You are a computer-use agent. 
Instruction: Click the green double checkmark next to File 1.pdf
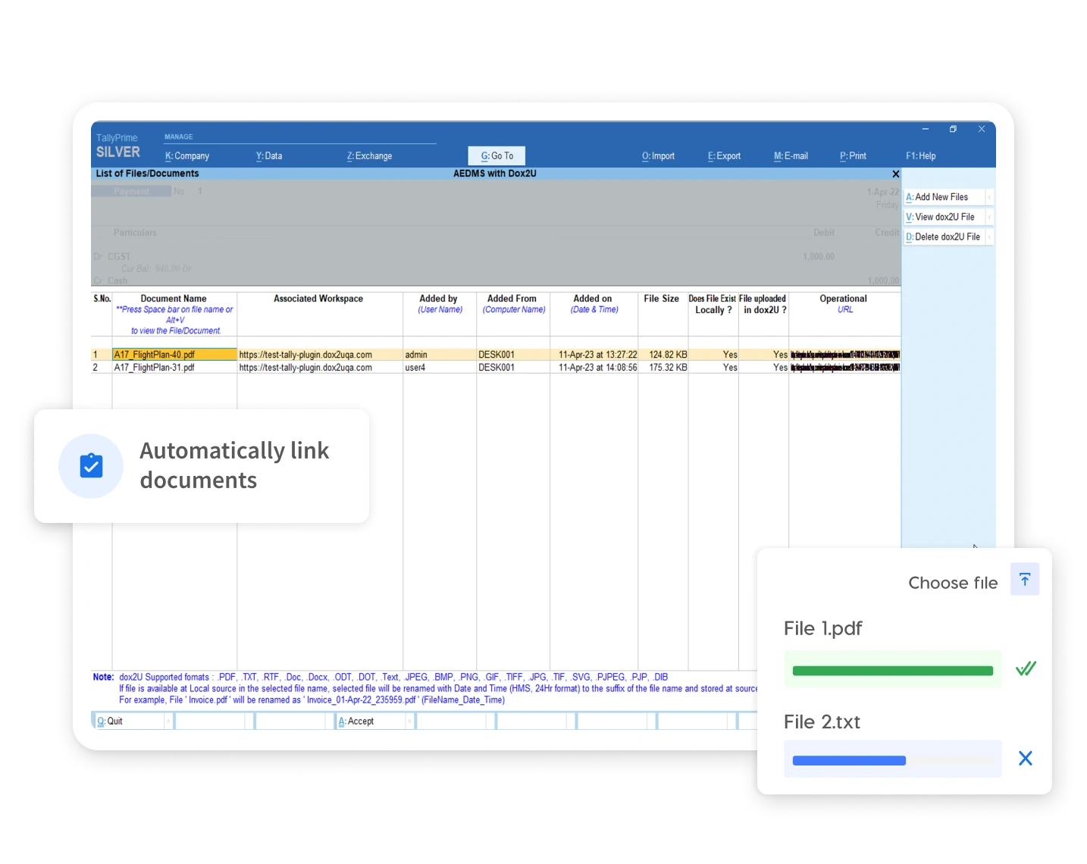point(1027,668)
